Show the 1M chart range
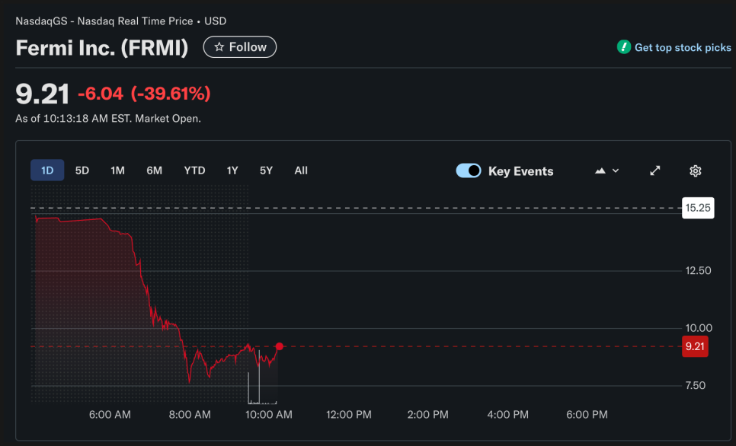736x446 pixels. (x=117, y=170)
